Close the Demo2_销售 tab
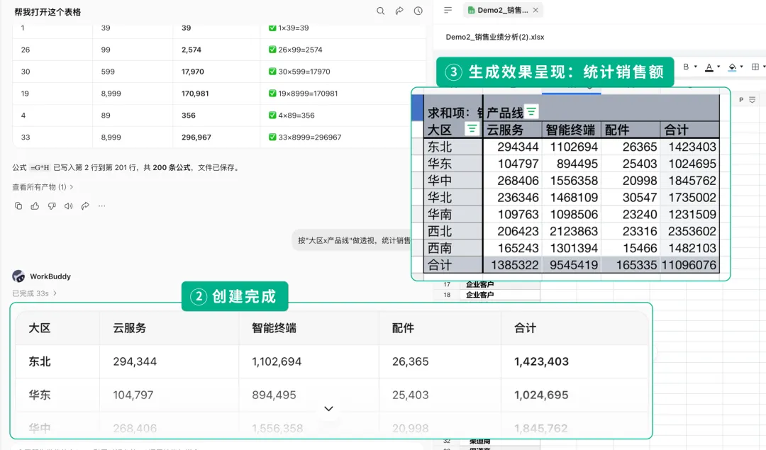This screenshot has height=450, width=766. 535,10
